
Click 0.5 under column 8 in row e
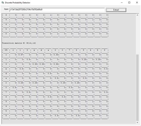[106, 69]
